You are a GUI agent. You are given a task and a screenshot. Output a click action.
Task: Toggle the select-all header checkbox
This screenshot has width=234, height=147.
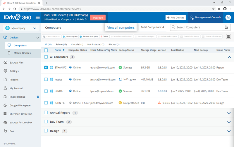46,50
